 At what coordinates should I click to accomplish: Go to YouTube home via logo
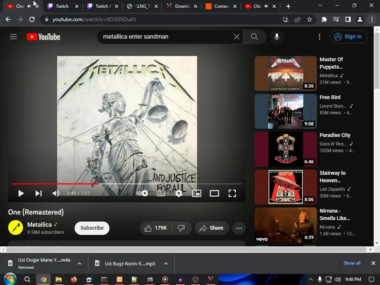tap(43, 37)
